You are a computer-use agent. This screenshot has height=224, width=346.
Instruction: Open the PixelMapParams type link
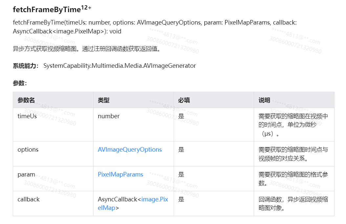click(120, 175)
